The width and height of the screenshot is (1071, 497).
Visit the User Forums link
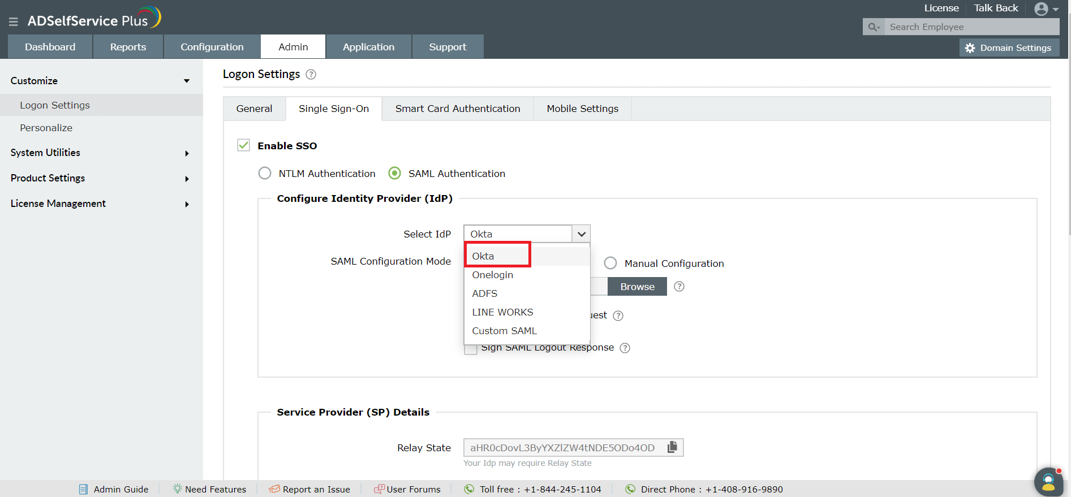pos(414,490)
